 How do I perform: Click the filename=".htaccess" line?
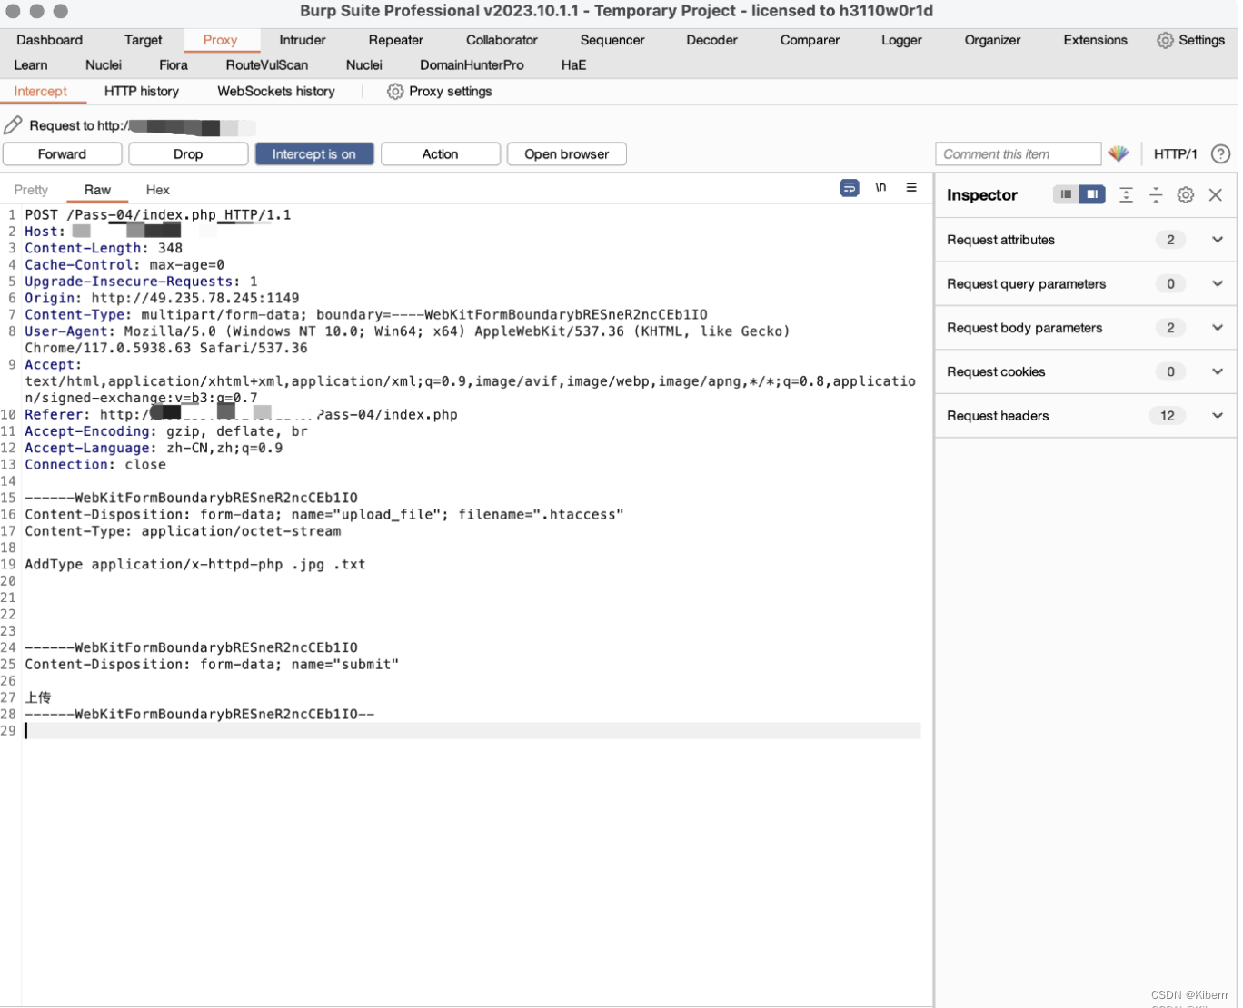[x=325, y=515]
